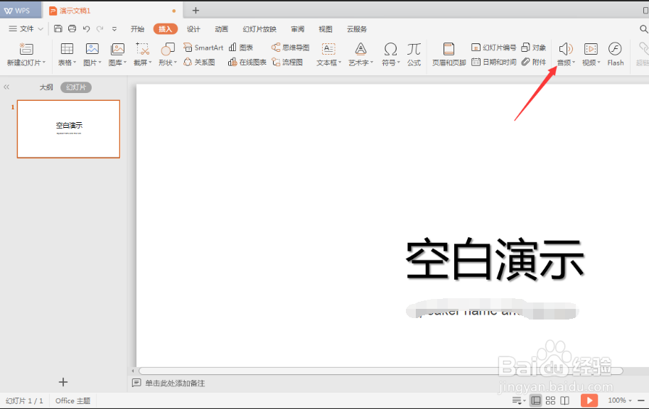Image resolution: width=649 pixels, height=409 pixels.
Task: Insert SmartArt graphic
Action: coord(203,48)
